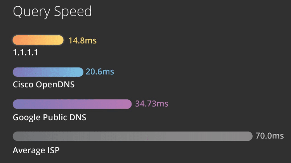Select the Google Public DNS label
Image resolution: width=291 pixels, height=163 pixels.
49,117
